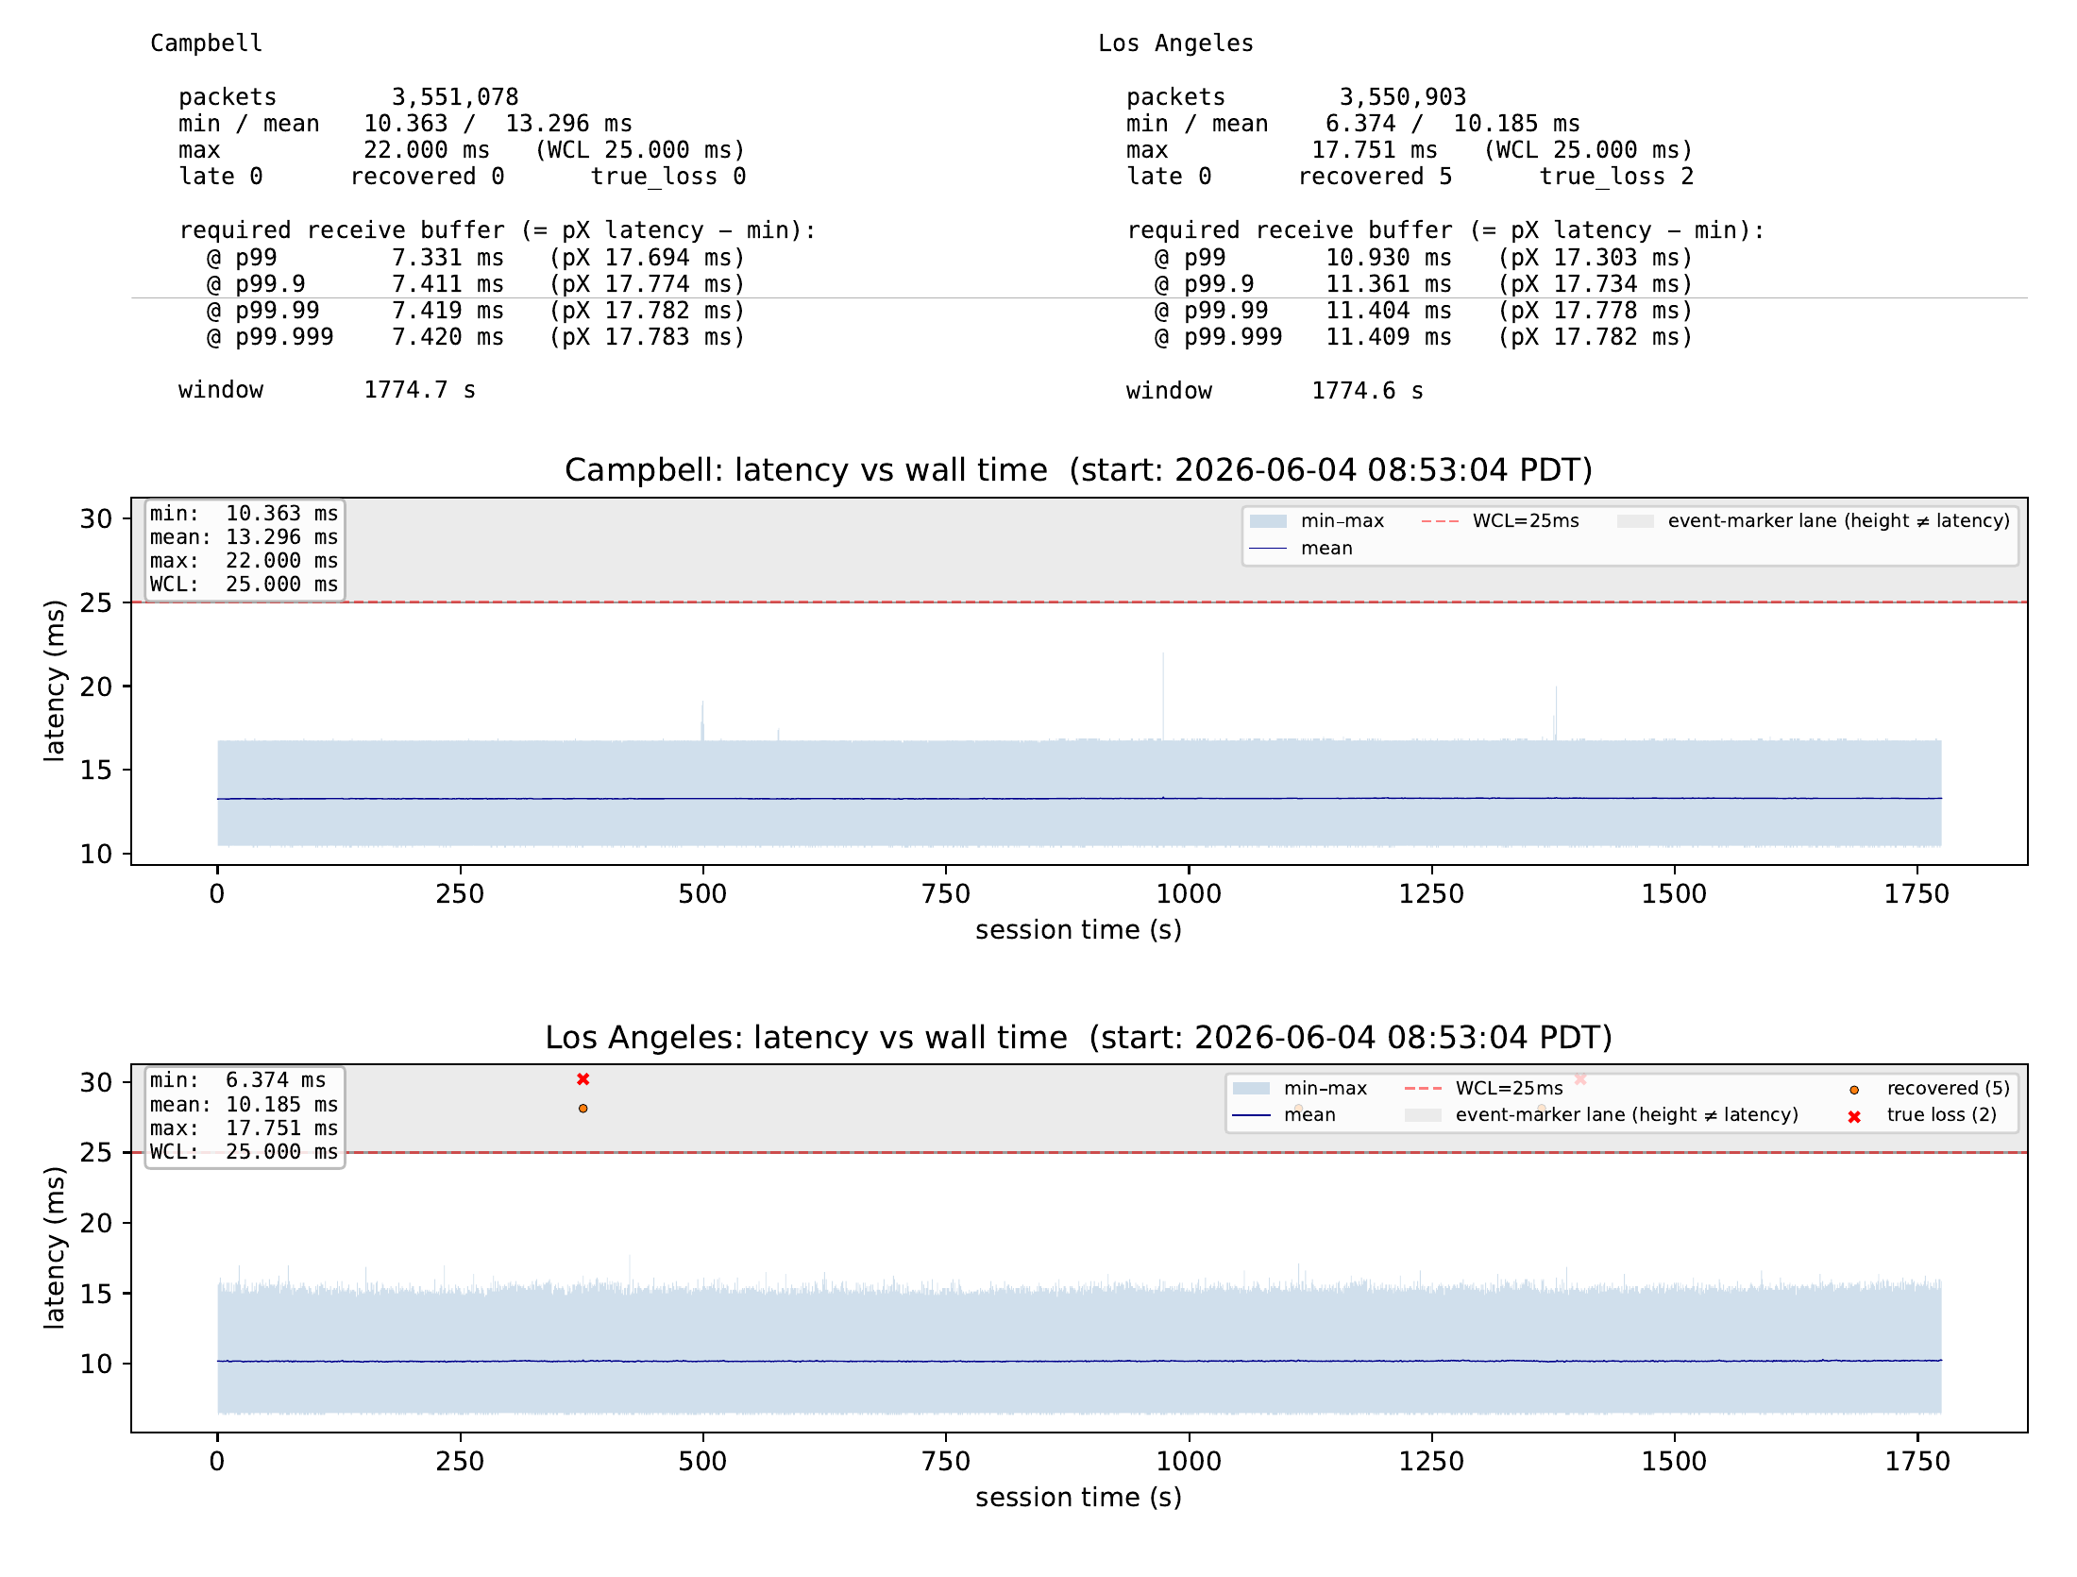
Task: Click the min–max swatch in Los Angeles legend
Action: (x=1251, y=1089)
